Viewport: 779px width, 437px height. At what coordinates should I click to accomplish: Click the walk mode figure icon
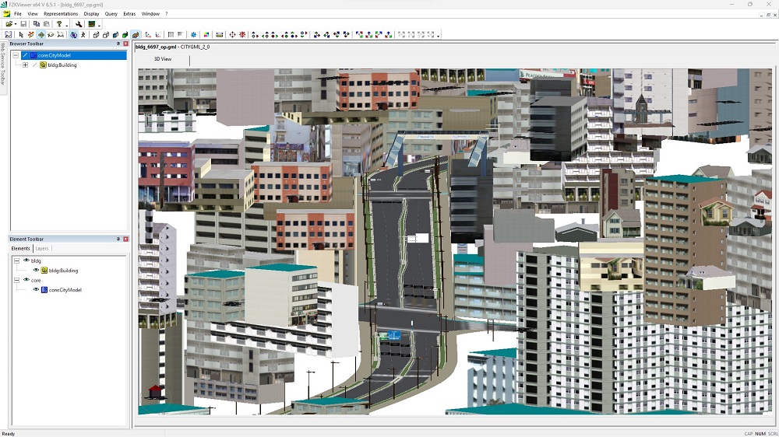(83, 35)
